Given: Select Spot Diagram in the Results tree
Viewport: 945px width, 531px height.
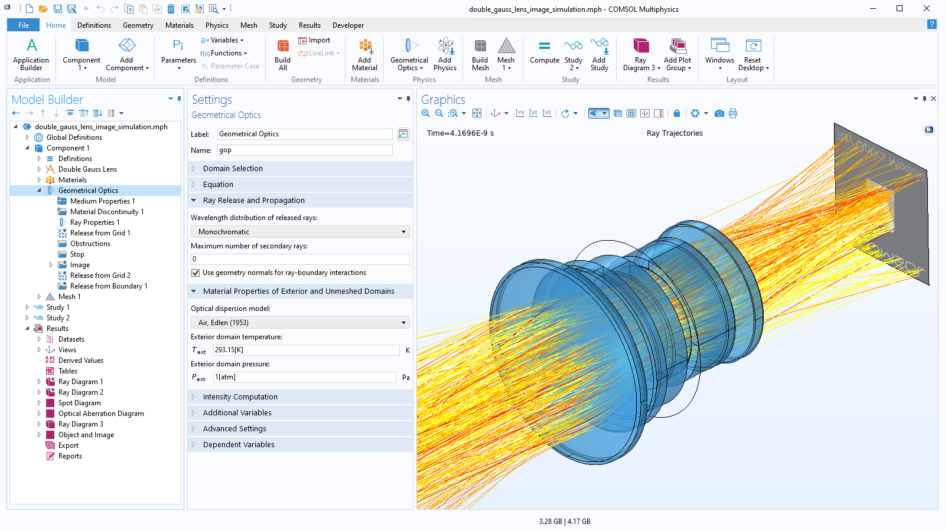Looking at the screenshot, I should 79,403.
